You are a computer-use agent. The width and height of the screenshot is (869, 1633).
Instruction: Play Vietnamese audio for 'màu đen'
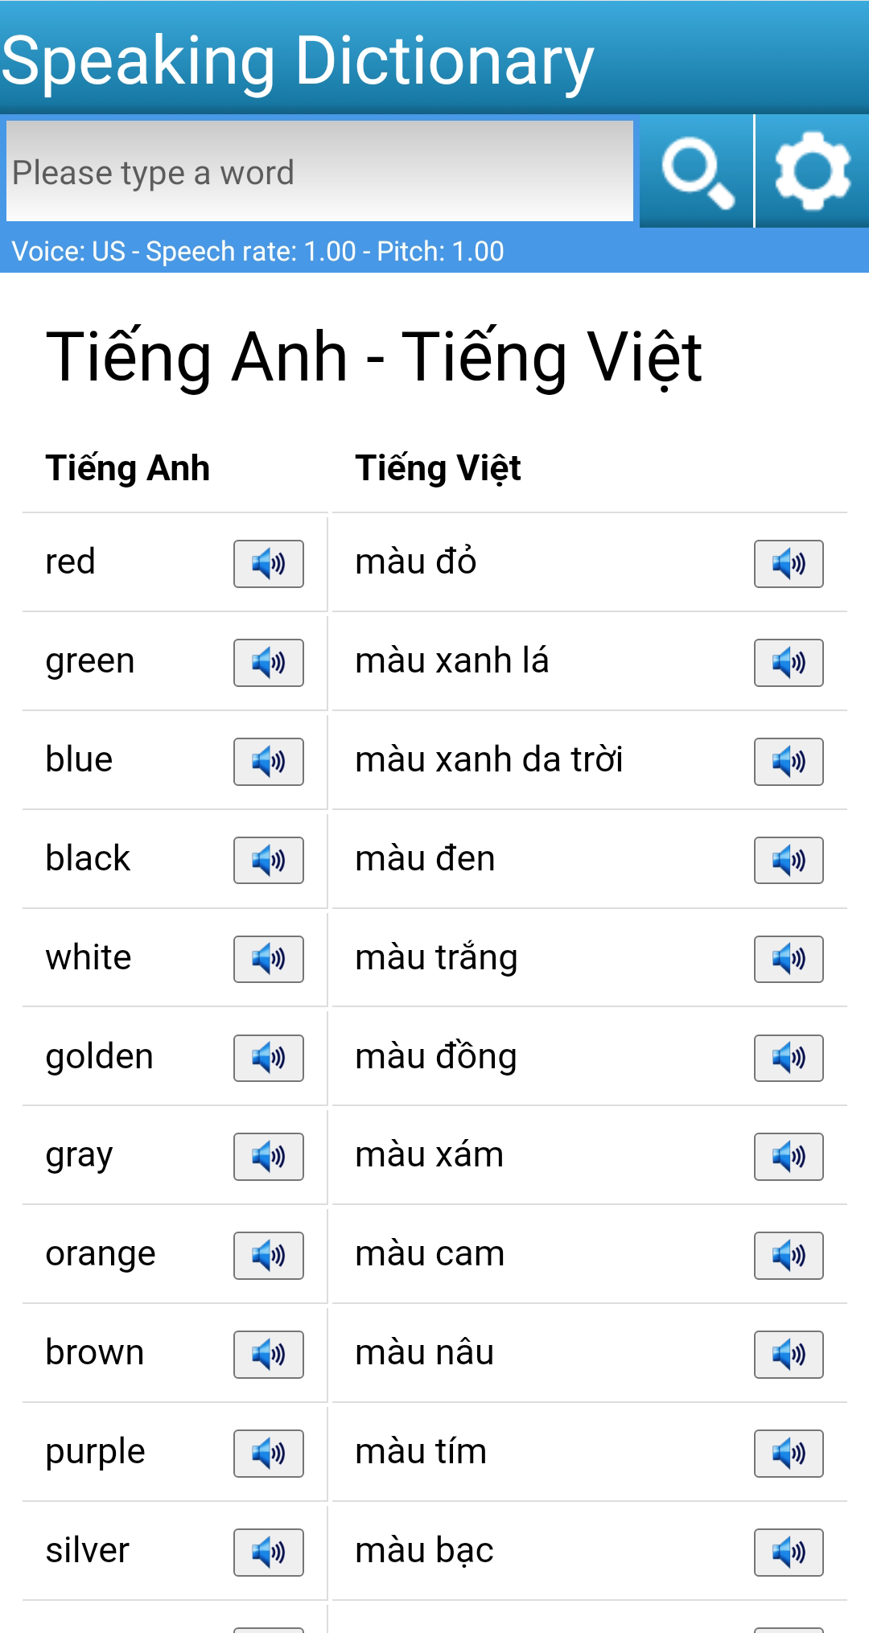tap(789, 861)
